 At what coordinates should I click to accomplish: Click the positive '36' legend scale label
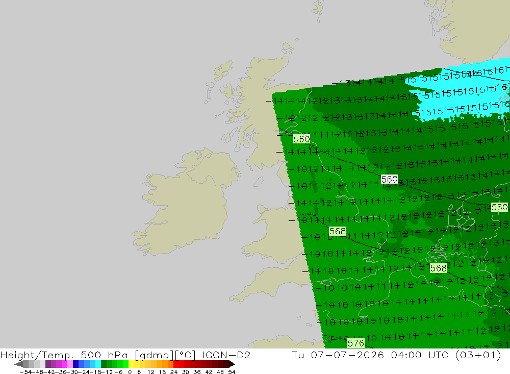[x=197, y=372]
